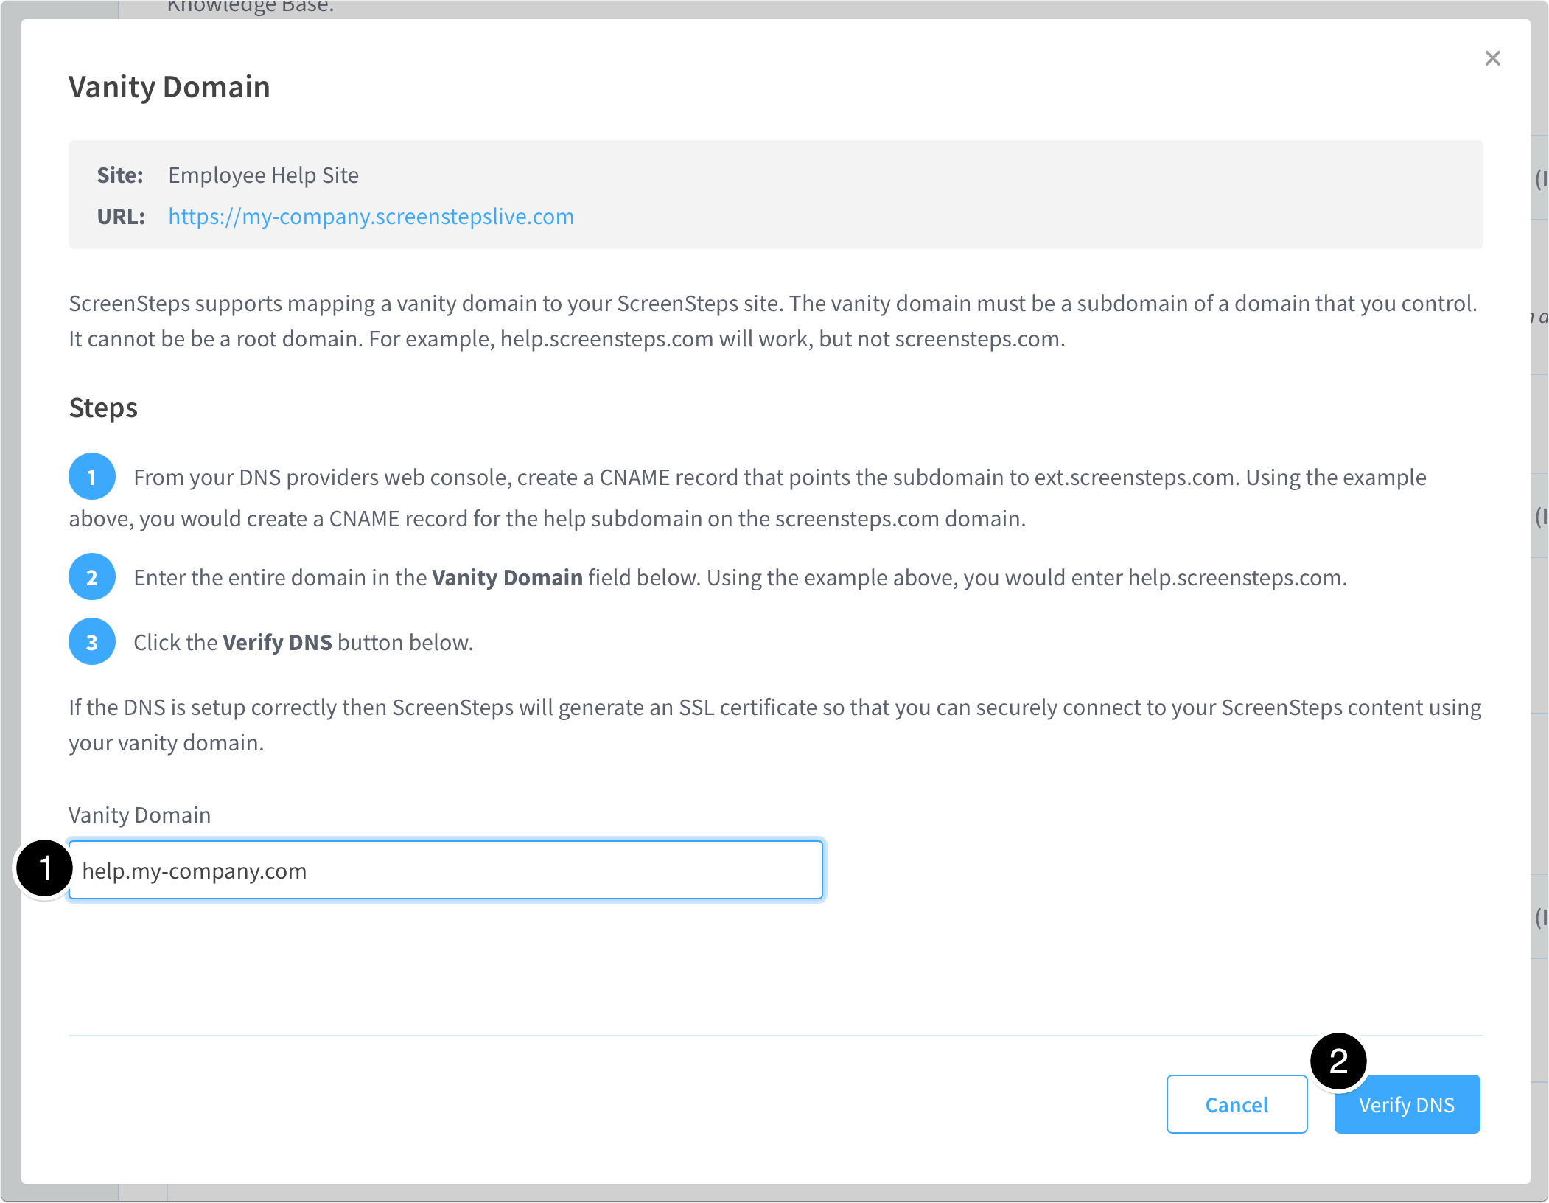Click the bold Vanity Domain text in step 2
Viewport: 1549px width, 1203px height.
pyautogui.click(x=507, y=577)
